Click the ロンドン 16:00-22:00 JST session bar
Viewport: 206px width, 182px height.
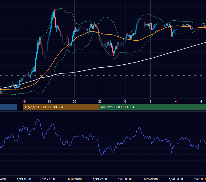click(61, 107)
